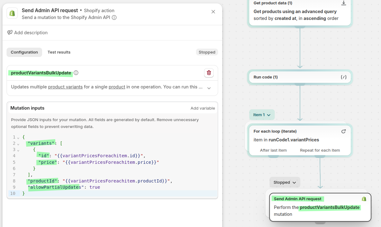Select the Configuration tab
381x227 pixels.
(24, 52)
